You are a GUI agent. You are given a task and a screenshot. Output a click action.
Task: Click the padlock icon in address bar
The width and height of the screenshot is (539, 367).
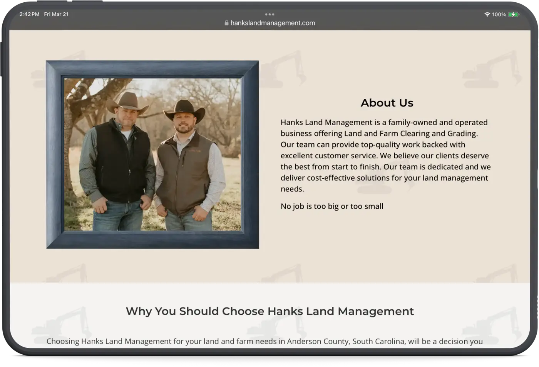[226, 23]
